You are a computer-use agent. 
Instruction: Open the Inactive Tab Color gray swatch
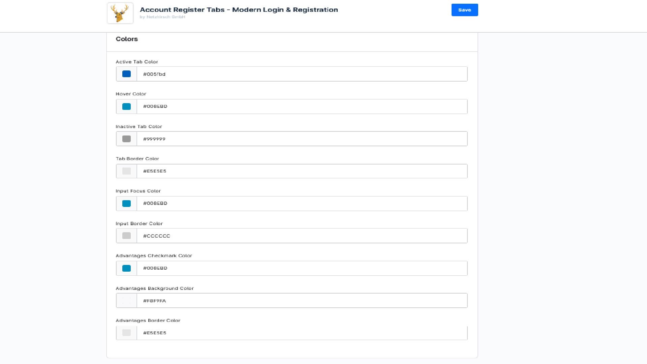[126, 139]
